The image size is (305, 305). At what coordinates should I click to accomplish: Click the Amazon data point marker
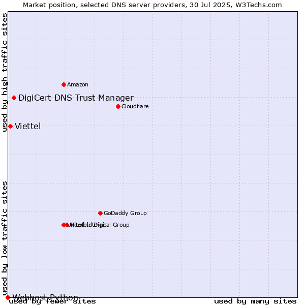(x=64, y=84)
